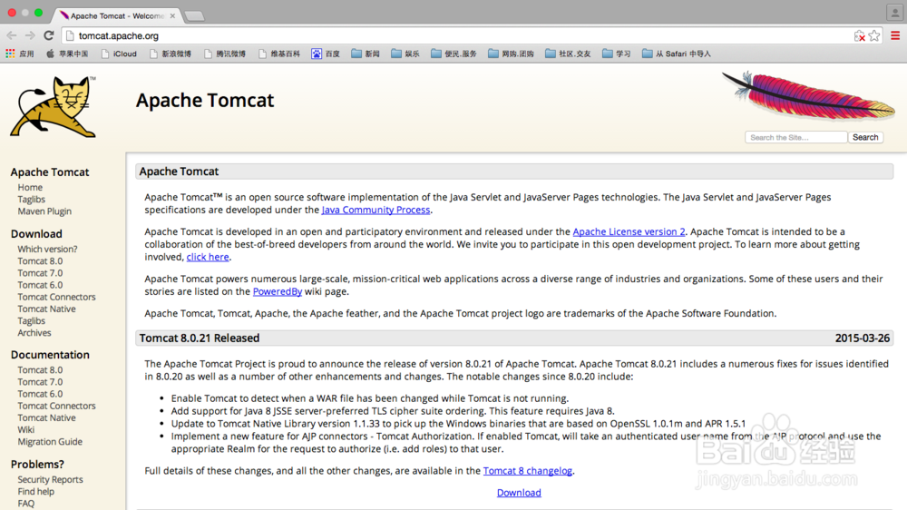This screenshot has width=907, height=510.
Task: Open a new tab
Action: pos(195,16)
